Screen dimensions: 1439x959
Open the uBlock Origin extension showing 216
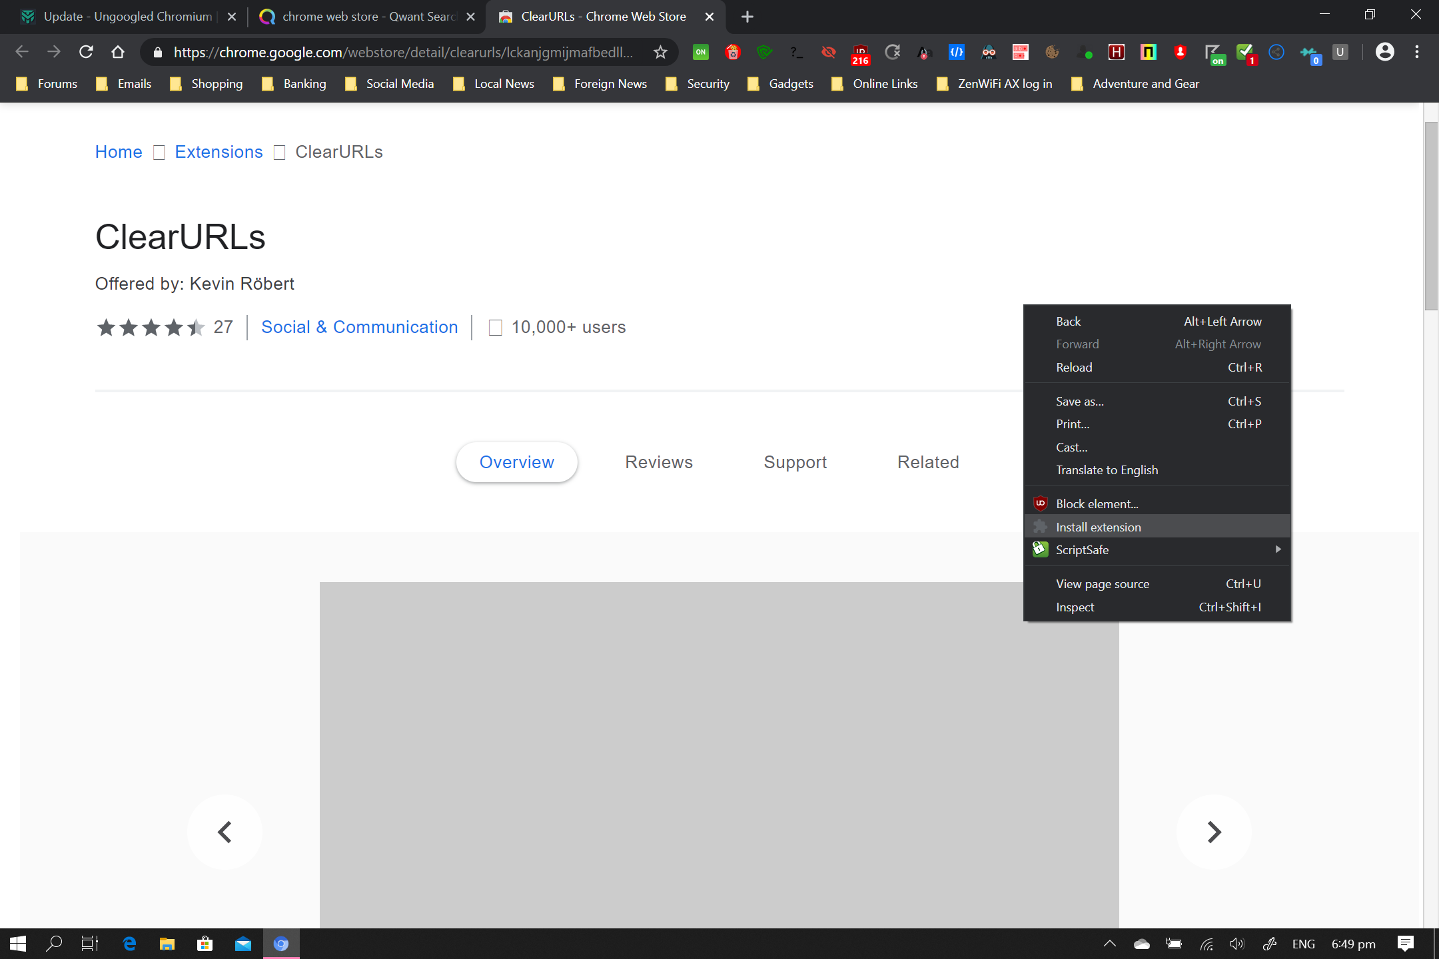pyautogui.click(x=860, y=53)
